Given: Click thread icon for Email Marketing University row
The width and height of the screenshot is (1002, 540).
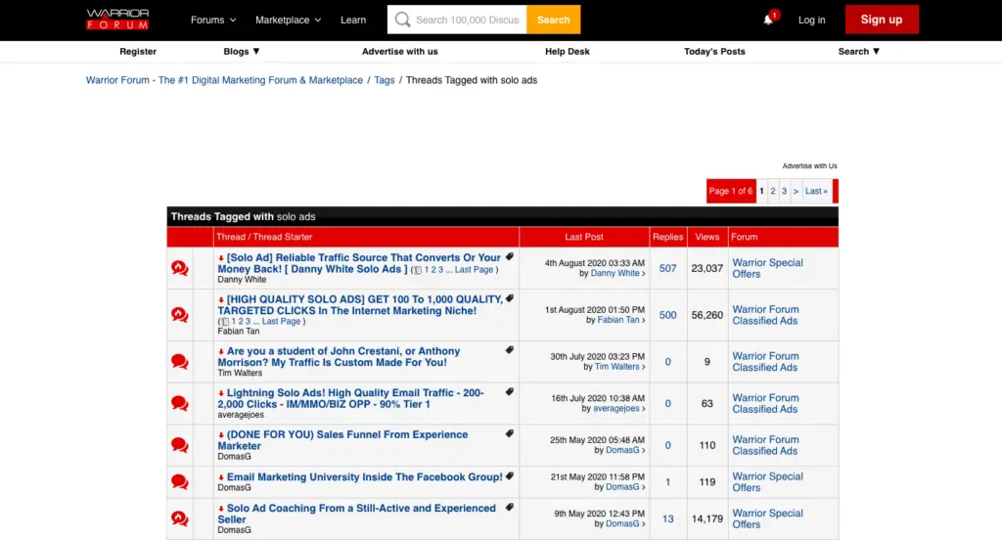Looking at the screenshot, I should pyautogui.click(x=180, y=481).
